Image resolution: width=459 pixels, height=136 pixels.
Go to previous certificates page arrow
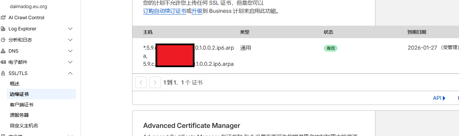(x=141, y=82)
